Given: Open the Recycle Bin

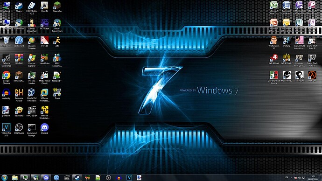Looking at the screenshot, I should tap(6, 42).
